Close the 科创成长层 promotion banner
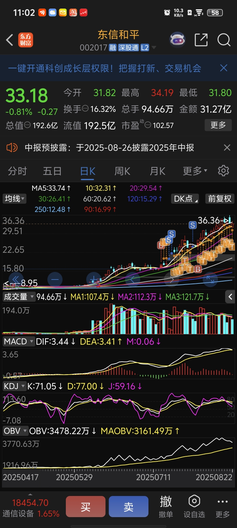237x528 pixels. tap(224, 68)
